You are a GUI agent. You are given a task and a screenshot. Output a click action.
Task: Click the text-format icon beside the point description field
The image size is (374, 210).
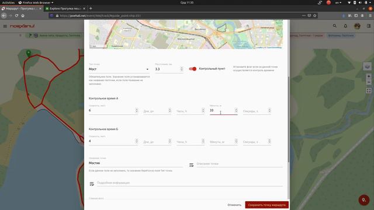(x=191, y=165)
